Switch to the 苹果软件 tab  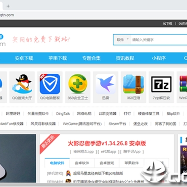[x=131, y=163]
